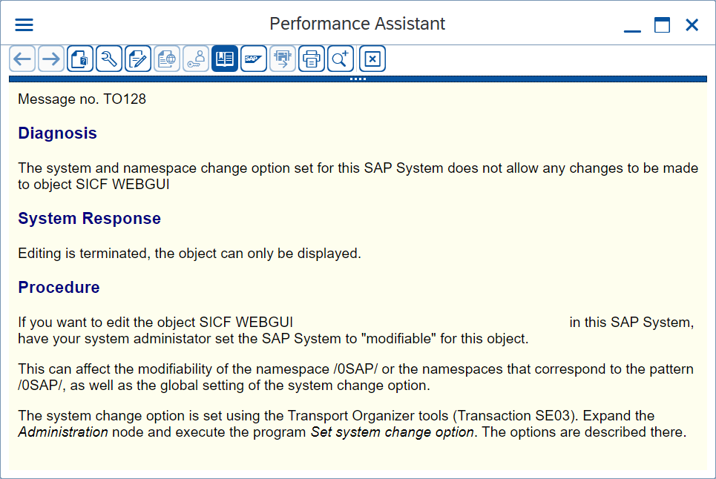Open the SAP logo help portal icon
This screenshot has height=479, width=716.
click(254, 59)
